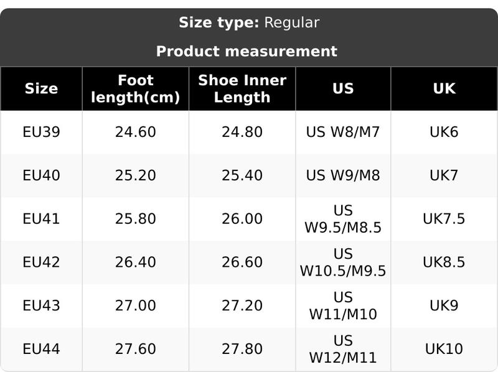Click the Product measurement heading
This screenshot has width=498, height=372.
247,51
